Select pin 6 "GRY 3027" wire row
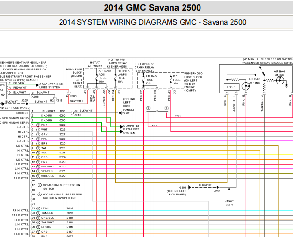The height and width of the screenshot is (237, 293). click(x=48, y=134)
